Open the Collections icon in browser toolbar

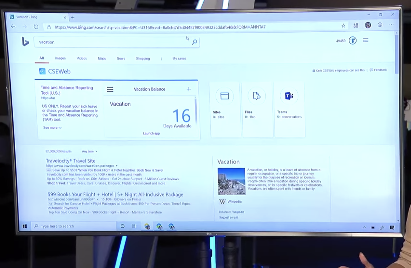[x=356, y=25]
